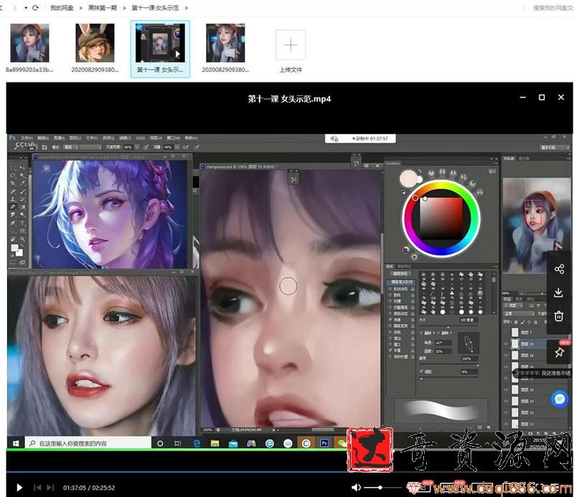Screen dimensions: 574x497
Task: Select the Pen tool
Action: (13, 223)
